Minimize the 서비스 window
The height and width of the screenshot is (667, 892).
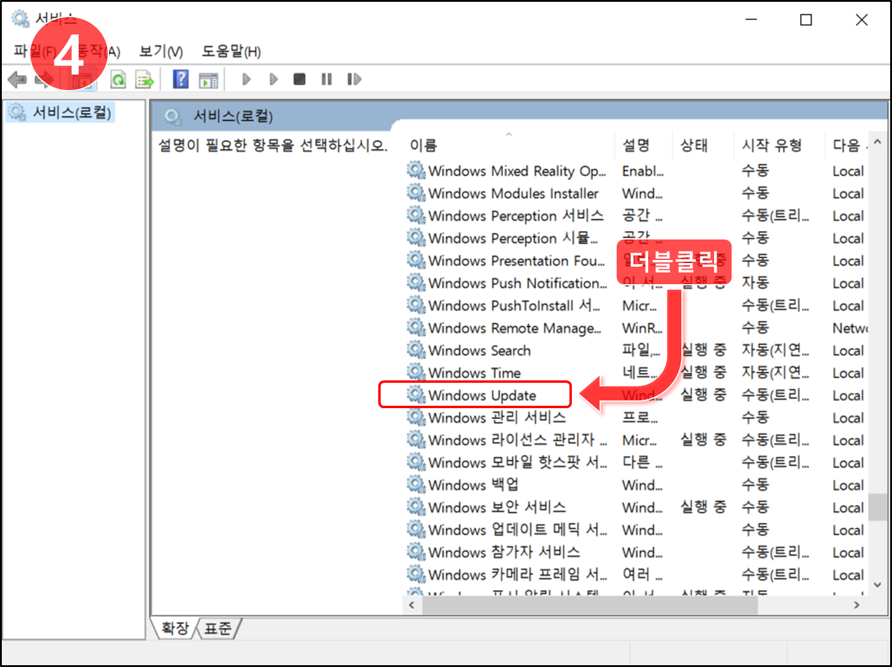[x=752, y=20]
